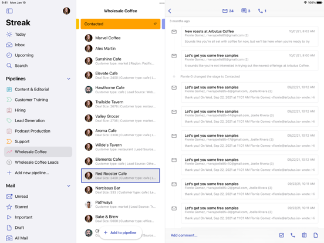Screen dimensions: 324x243
Task: Open the free samples email from riverajoelle85+17
Action: 249,141
